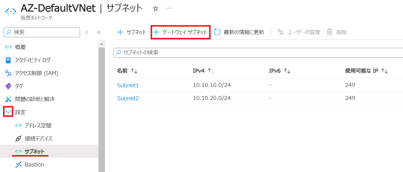This screenshot has width=403, height=172.
Task: Click the 10.10.20.0/24 address cell
Action: click(212, 98)
